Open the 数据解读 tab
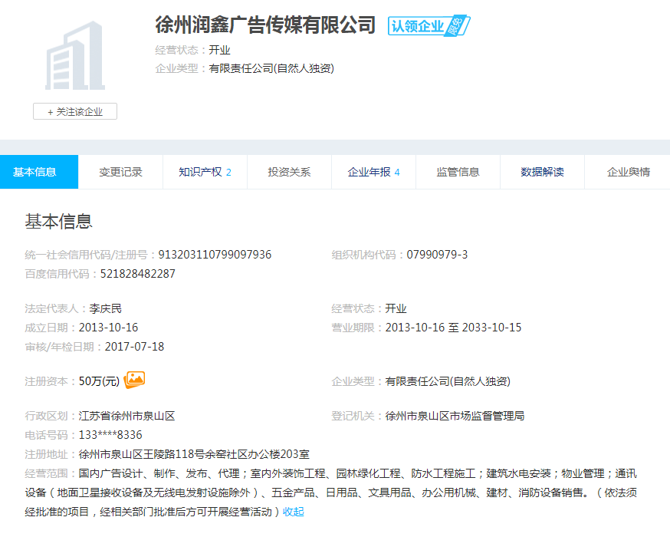670x537 pixels. pos(542,172)
